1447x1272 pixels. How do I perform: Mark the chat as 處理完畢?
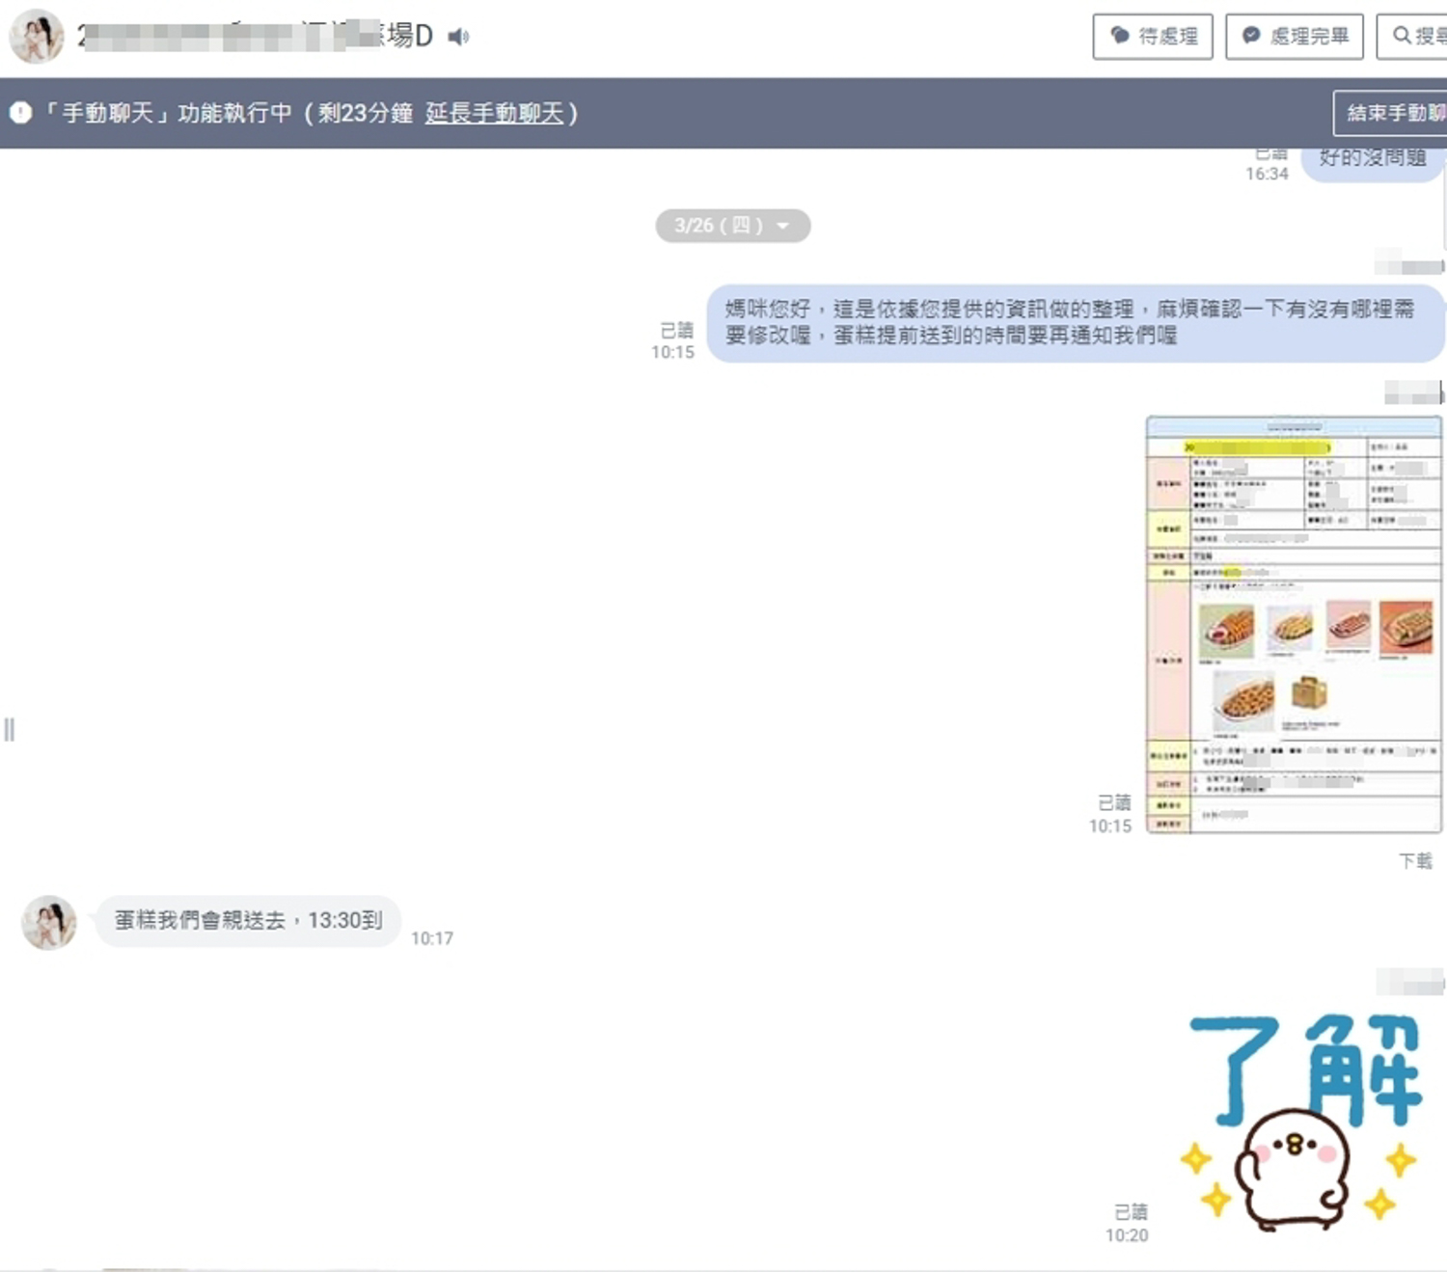(1294, 37)
